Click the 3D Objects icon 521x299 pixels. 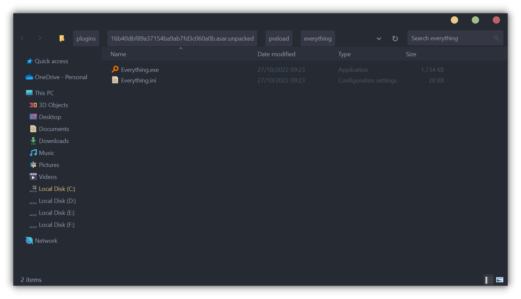pos(33,105)
